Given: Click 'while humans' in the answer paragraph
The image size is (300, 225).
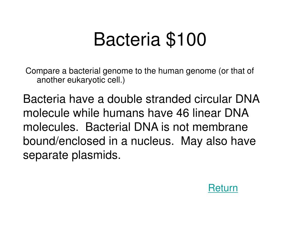Looking at the screenshot, I should point(108,113).
